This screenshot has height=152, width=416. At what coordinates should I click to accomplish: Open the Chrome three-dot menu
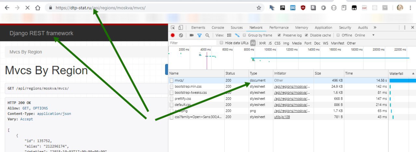410,8
